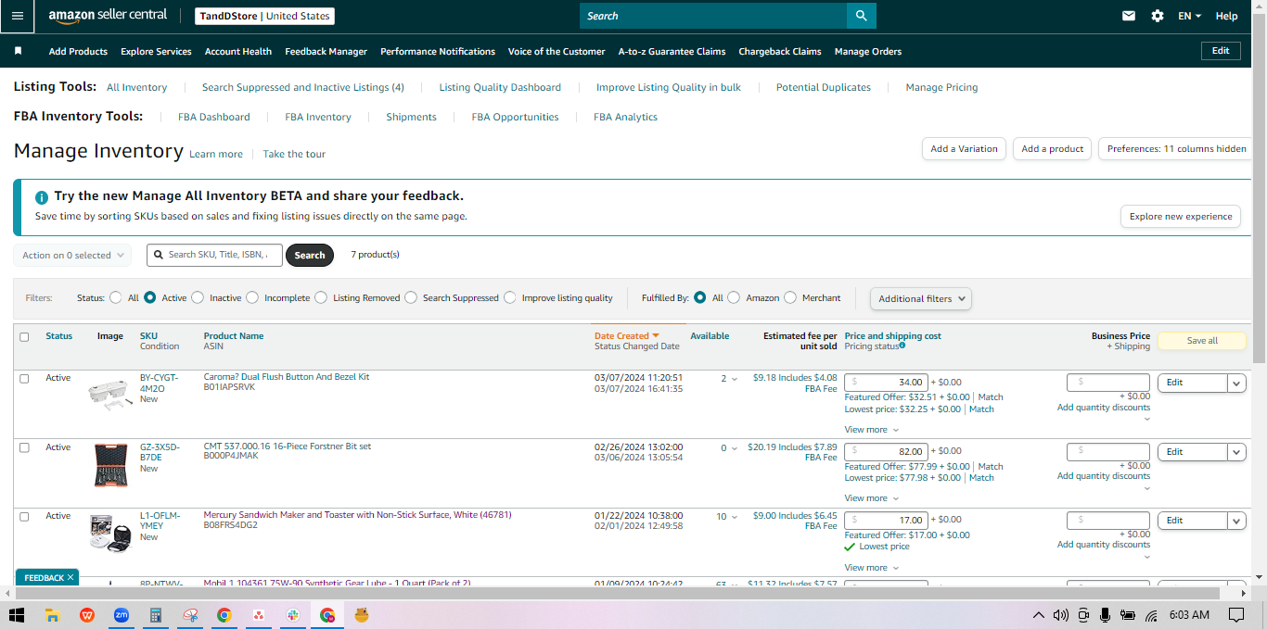This screenshot has width=1267, height=629.
Task: Click the Help link in header
Action: tap(1226, 16)
